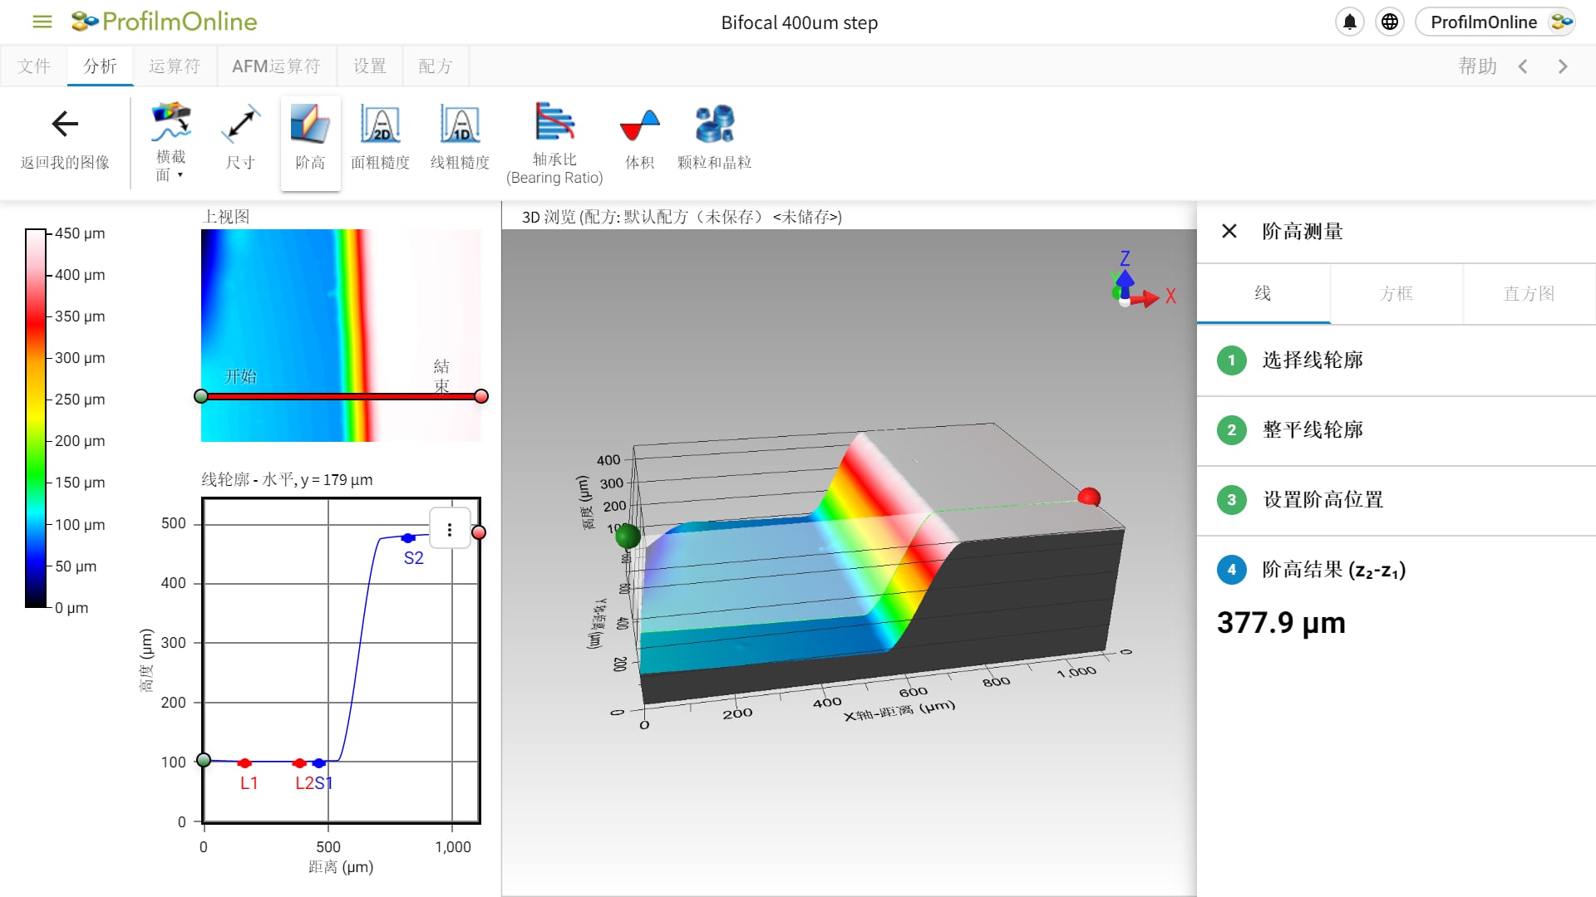Switch to the 分析 tab
Image resolution: width=1596 pixels, height=897 pixels.
tap(100, 66)
